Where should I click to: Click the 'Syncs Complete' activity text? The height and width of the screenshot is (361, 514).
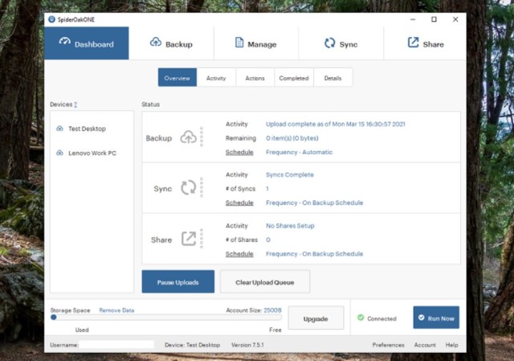pyautogui.click(x=290, y=174)
